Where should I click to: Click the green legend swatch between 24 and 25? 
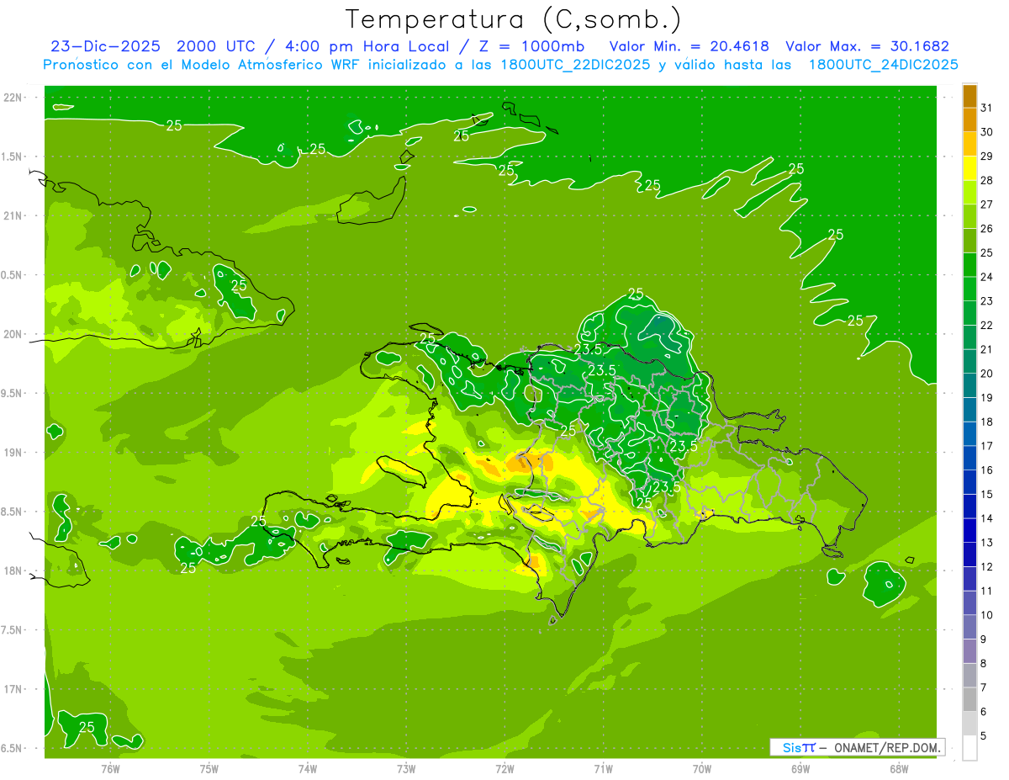tap(969, 264)
